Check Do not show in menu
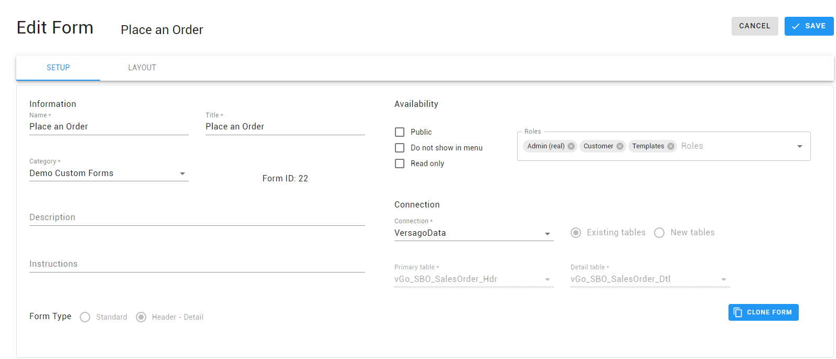 (400, 148)
